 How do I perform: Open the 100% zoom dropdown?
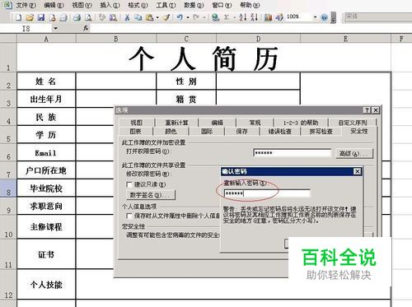315,17
